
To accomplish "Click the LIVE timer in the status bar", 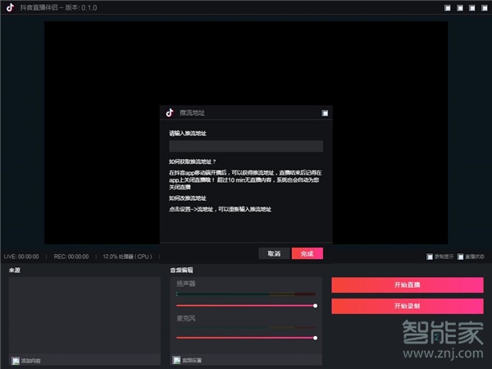I will pyautogui.click(x=22, y=257).
